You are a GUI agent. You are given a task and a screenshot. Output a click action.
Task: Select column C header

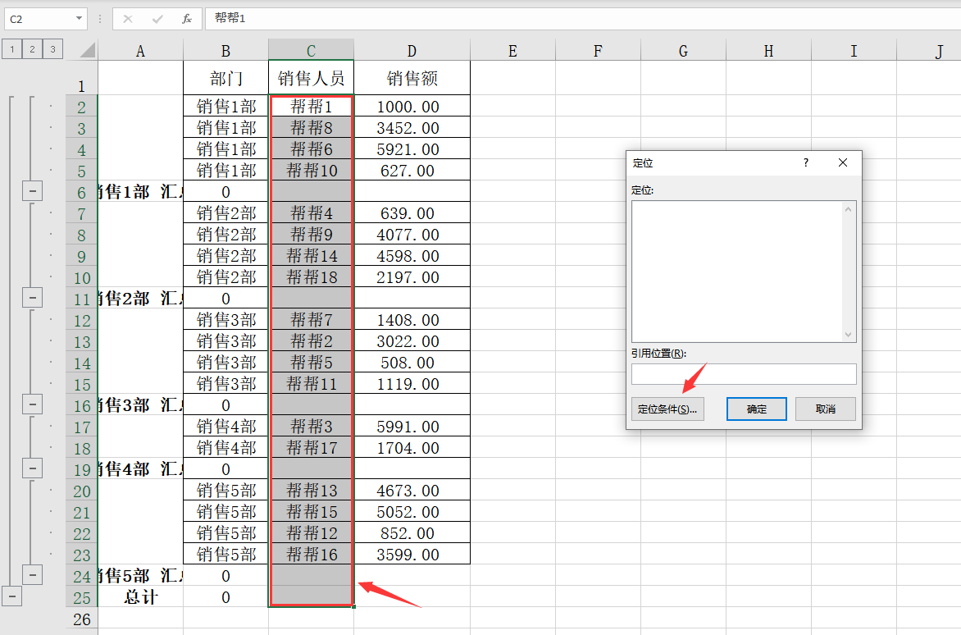311,50
